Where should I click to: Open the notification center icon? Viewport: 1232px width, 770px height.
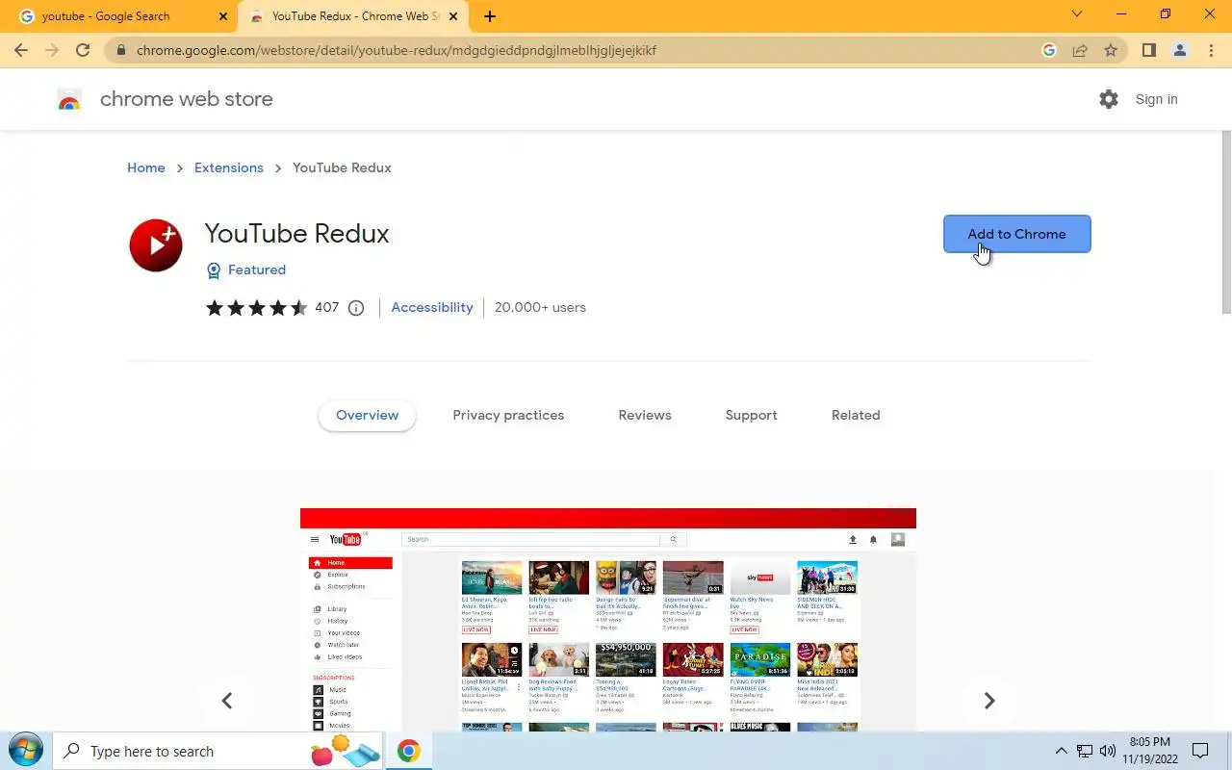1200,751
